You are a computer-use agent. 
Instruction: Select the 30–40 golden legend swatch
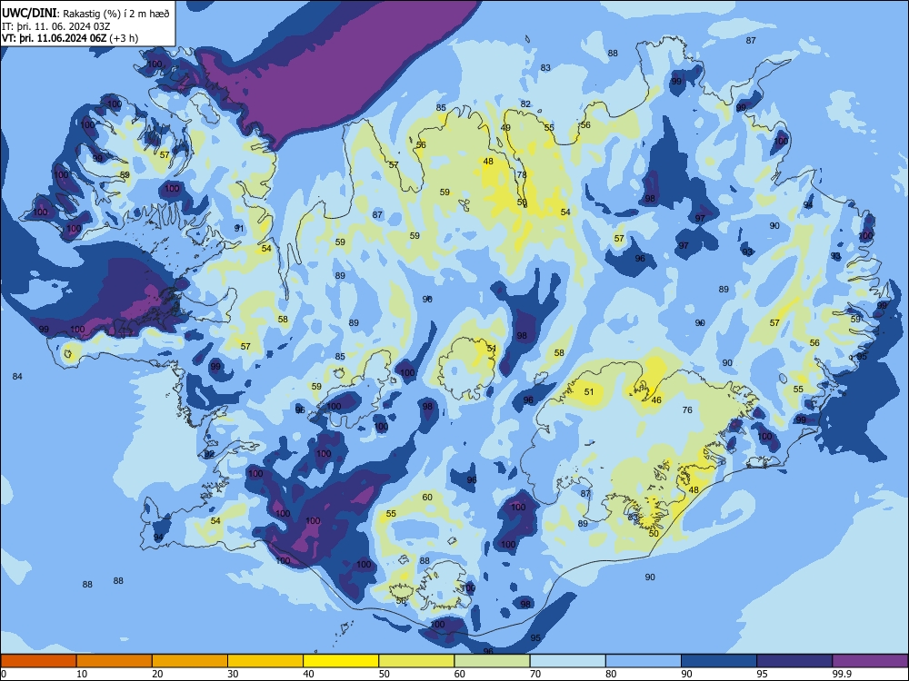pyautogui.click(x=265, y=661)
